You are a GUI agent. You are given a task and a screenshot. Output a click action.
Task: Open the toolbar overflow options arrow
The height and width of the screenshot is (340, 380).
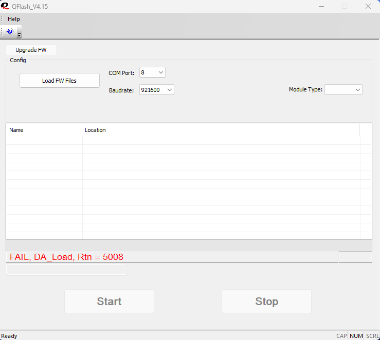[x=20, y=34]
